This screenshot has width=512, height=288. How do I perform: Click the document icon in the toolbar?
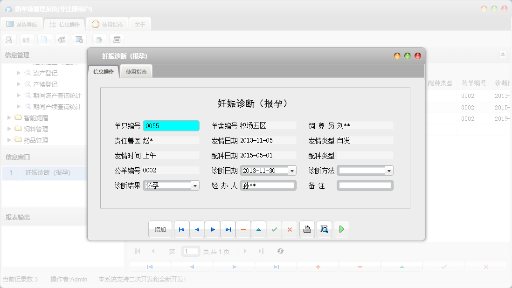[44, 39]
